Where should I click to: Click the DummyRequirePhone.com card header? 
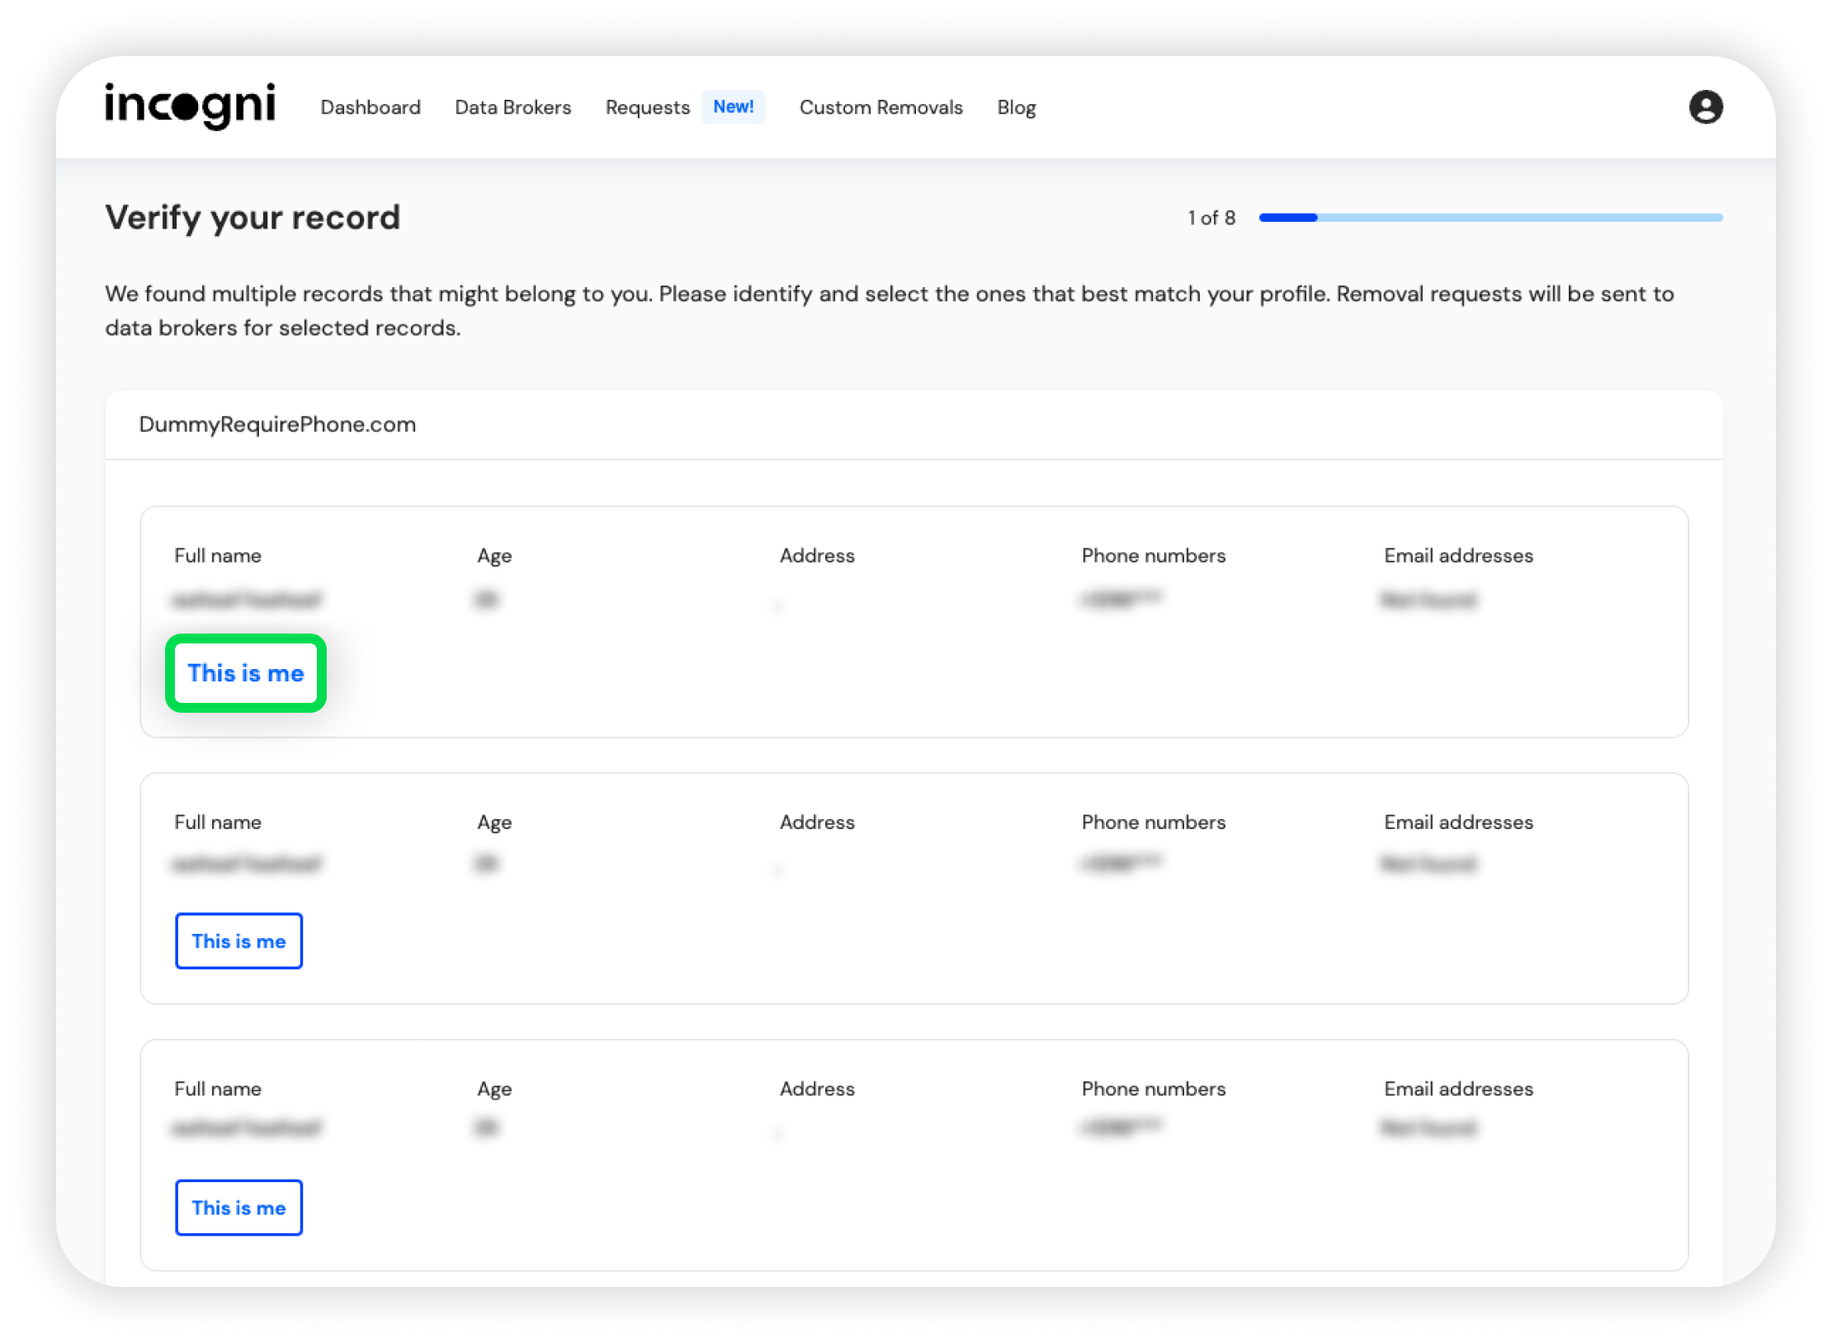pos(277,424)
